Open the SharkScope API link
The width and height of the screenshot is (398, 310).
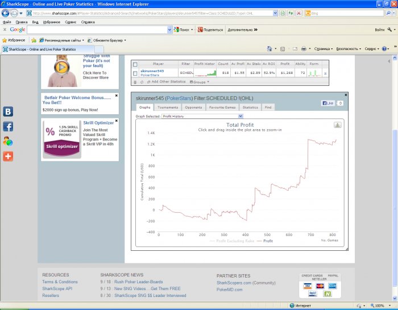coord(57,289)
